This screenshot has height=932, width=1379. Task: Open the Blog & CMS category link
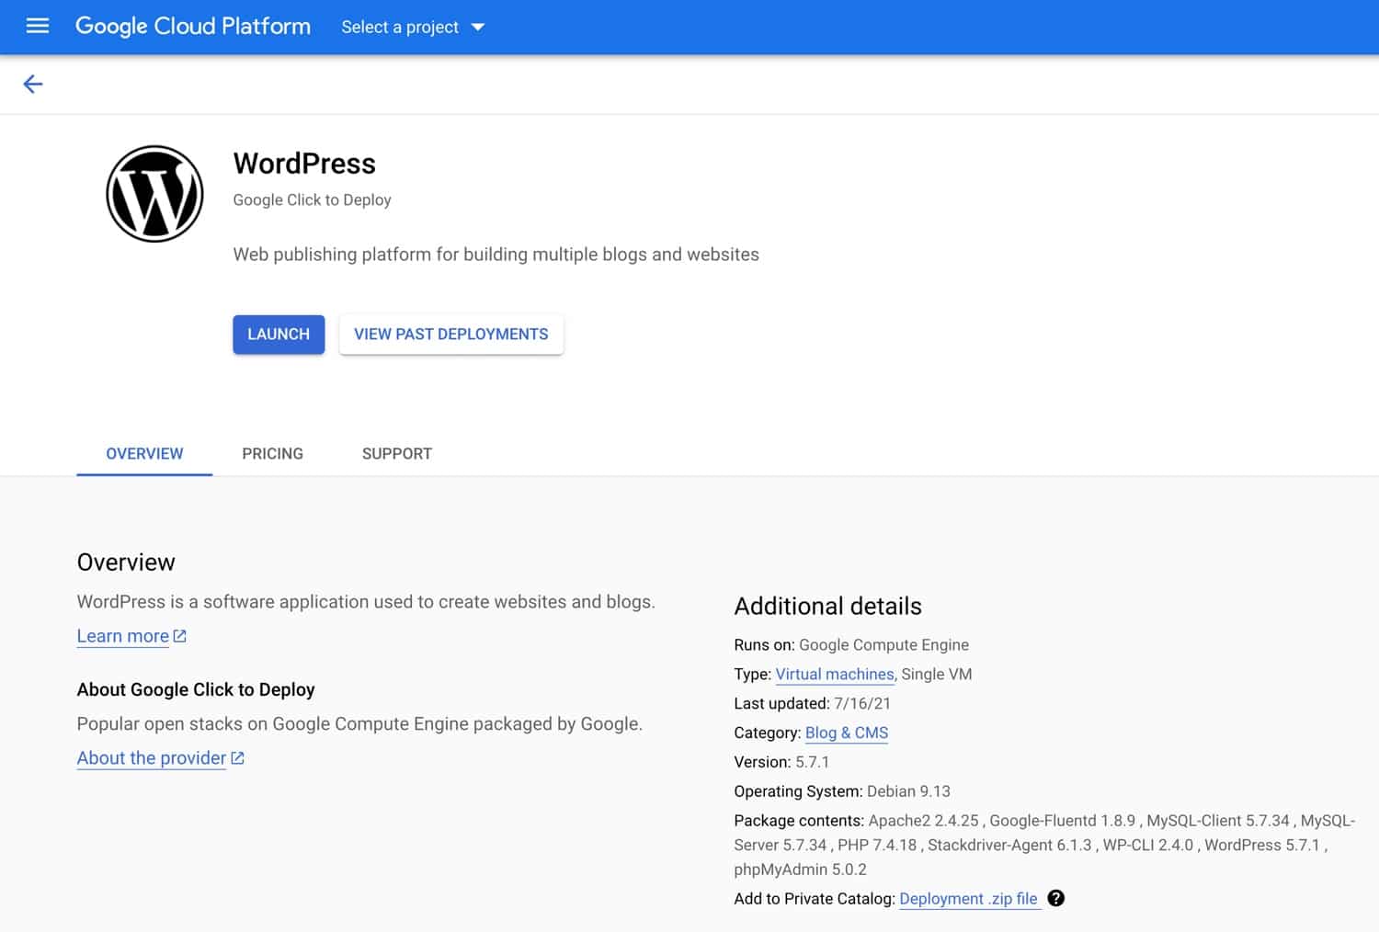[846, 733]
